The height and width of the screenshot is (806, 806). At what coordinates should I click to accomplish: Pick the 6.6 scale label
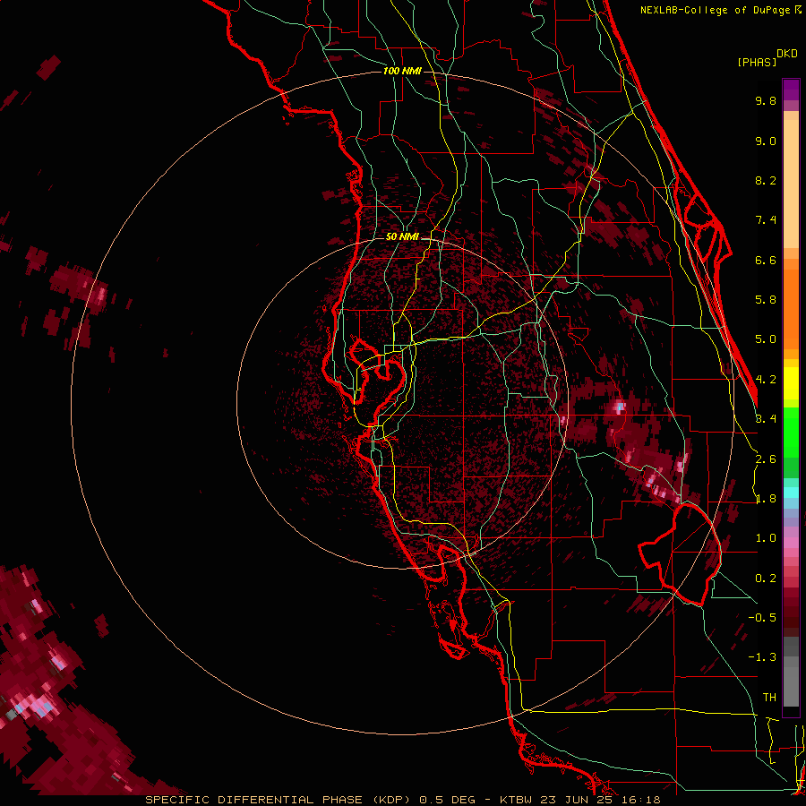(x=766, y=260)
